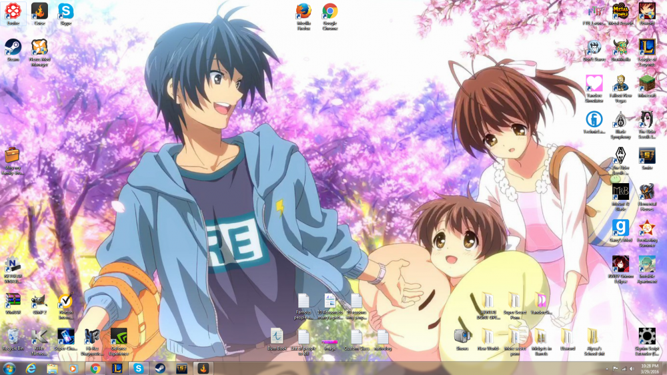Open Mozilla Firefox desktop shortcut

303,12
